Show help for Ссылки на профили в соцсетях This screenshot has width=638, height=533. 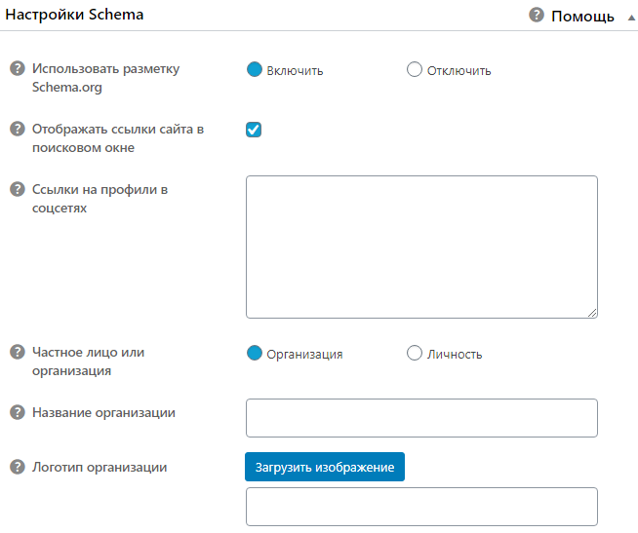[18, 189]
